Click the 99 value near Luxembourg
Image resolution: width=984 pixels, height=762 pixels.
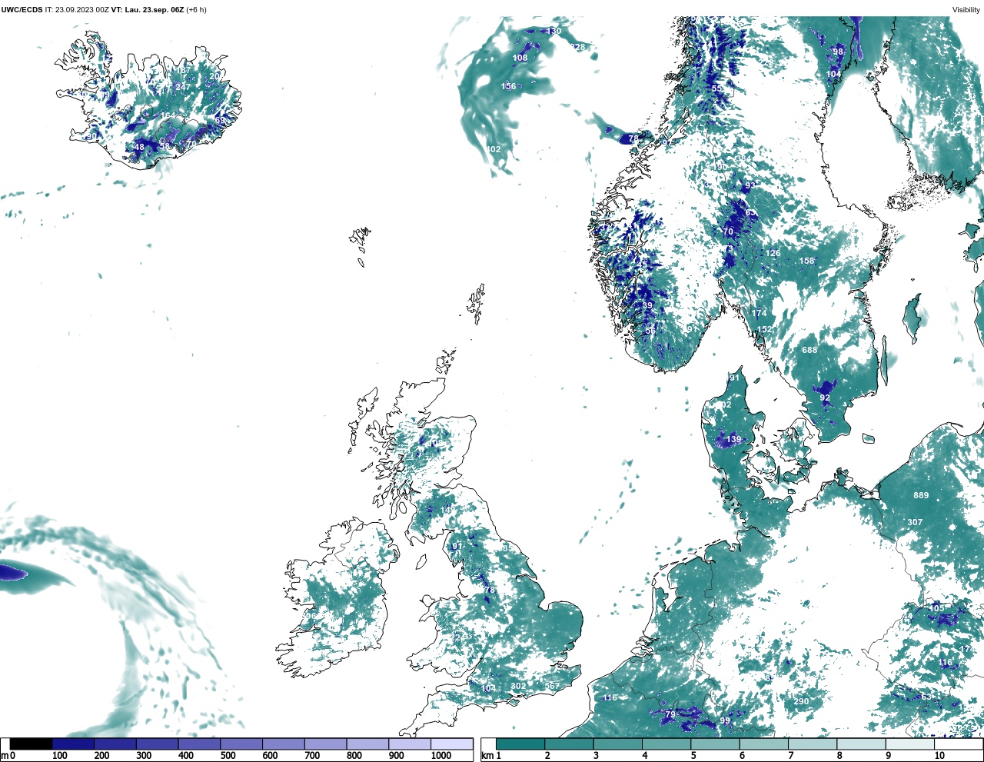(x=725, y=720)
